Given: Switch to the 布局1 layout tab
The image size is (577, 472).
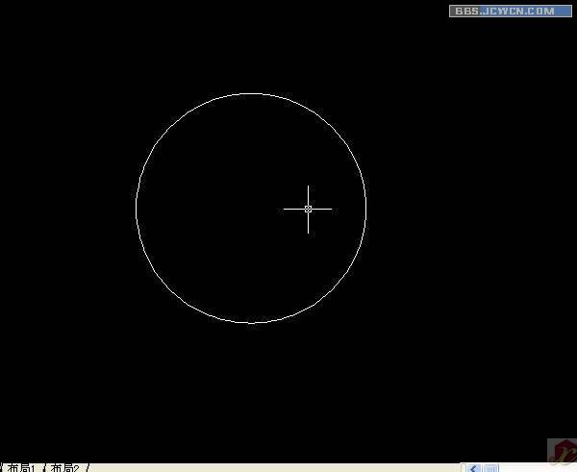Looking at the screenshot, I should pyautogui.click(x=20, y=467).
